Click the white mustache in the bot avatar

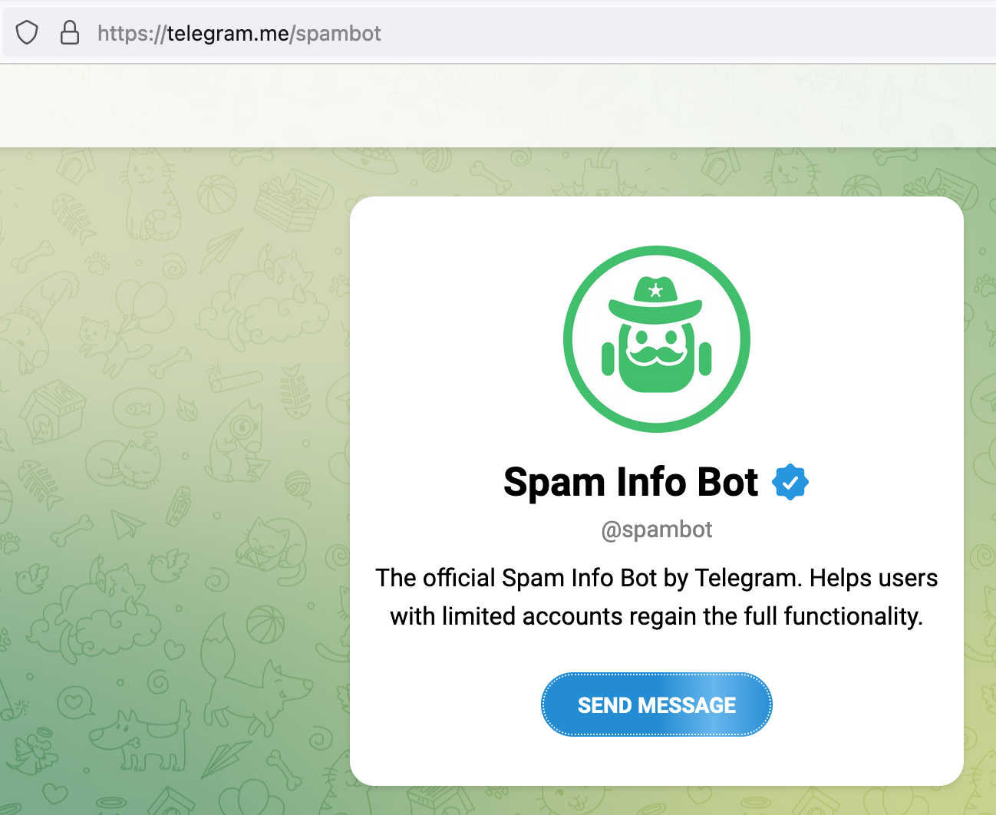point(657,355)
